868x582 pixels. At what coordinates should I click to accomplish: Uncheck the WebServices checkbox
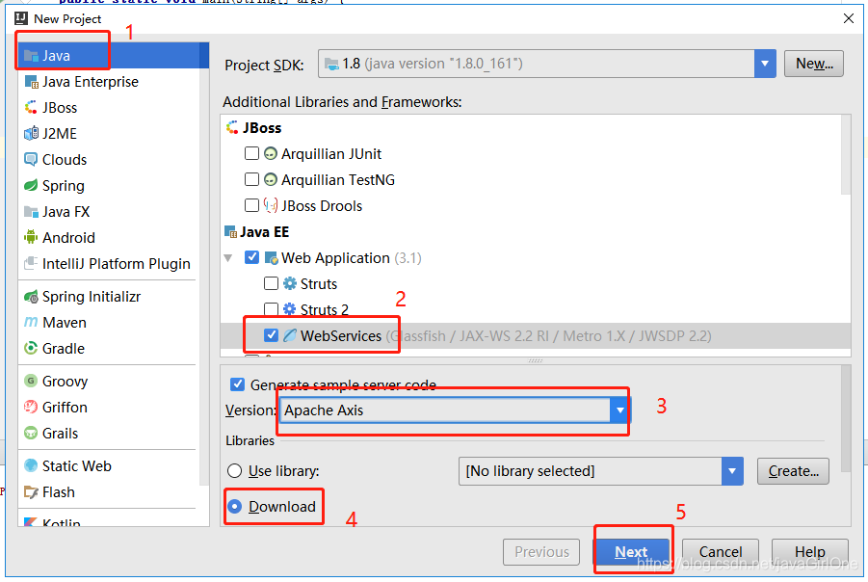pos(272,335)
